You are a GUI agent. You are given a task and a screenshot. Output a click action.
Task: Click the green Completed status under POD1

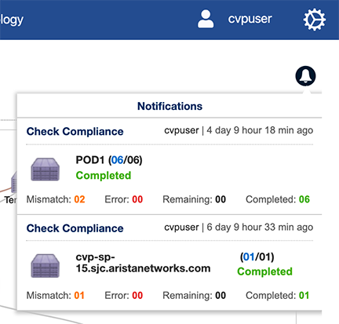(x=104, y=176)
